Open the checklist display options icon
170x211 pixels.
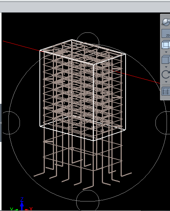(x=166, y=91)
